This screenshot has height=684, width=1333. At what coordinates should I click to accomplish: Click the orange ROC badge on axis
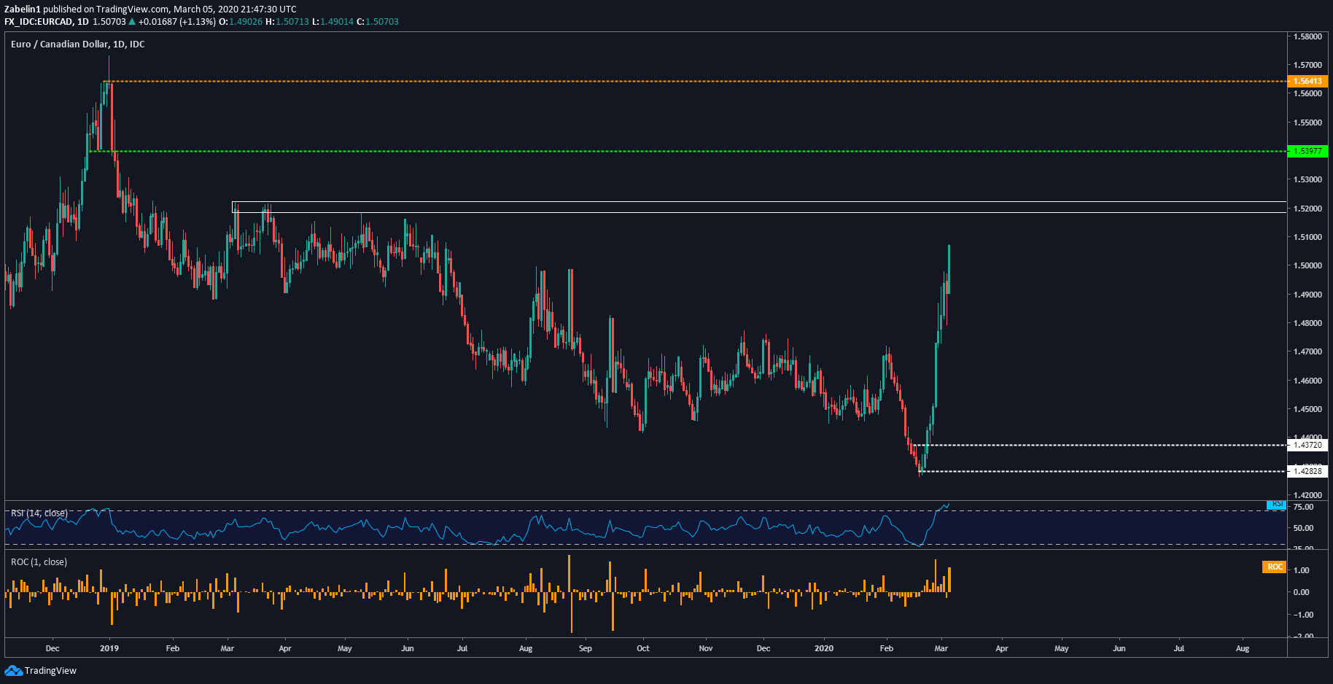(1275, 567)
